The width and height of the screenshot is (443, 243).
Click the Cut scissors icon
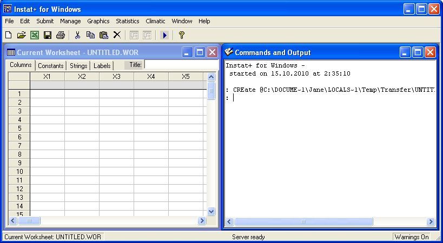click(x=77, y=35)
